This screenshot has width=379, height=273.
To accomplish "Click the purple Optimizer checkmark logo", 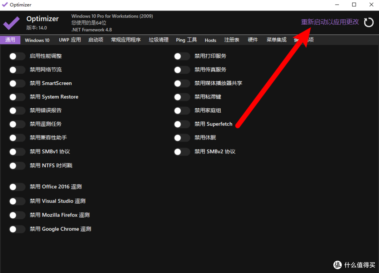I will click(11, 23).
